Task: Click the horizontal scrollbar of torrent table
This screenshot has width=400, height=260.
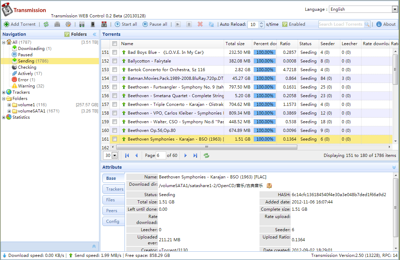Action: 207,147
